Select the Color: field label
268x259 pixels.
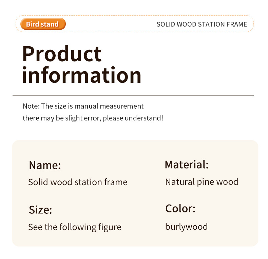click(x=180, y=208)
